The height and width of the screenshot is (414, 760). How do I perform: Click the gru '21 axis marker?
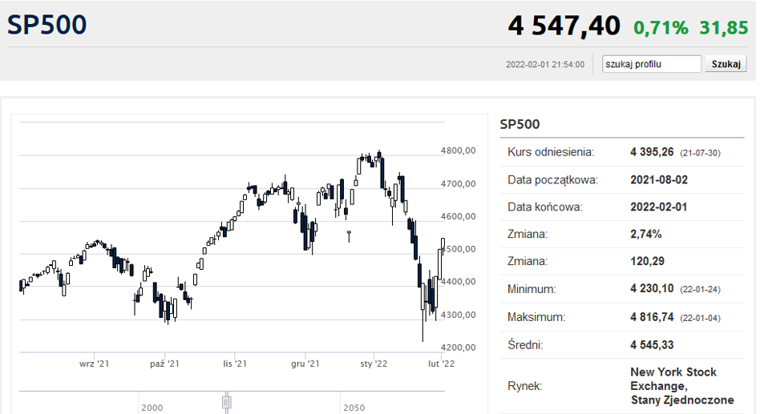[x=305, y=364]
